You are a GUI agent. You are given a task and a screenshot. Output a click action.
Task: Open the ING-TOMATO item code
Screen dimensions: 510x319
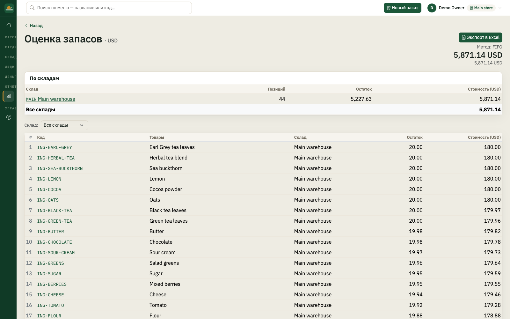[x=50, y=305]
